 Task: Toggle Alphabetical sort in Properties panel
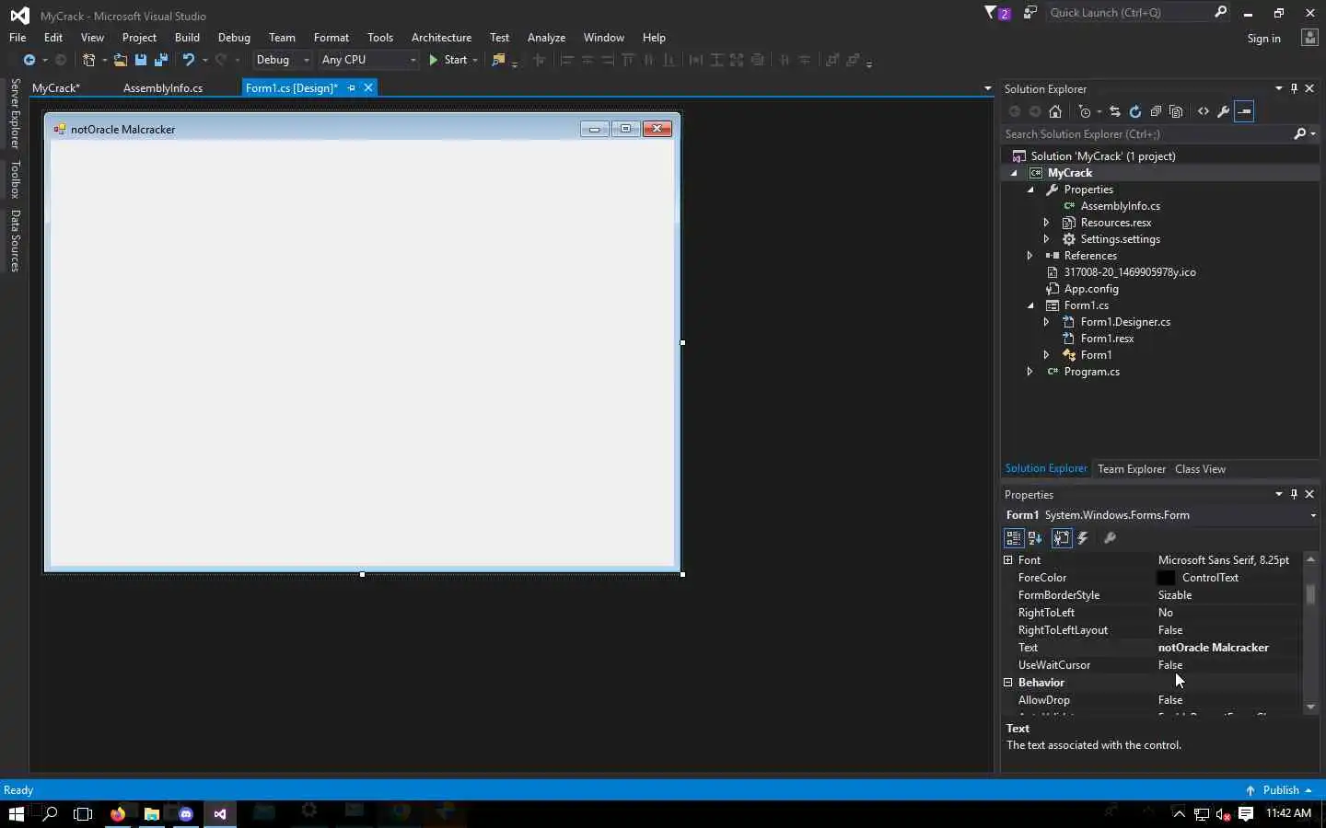[x=1035, y=538]
